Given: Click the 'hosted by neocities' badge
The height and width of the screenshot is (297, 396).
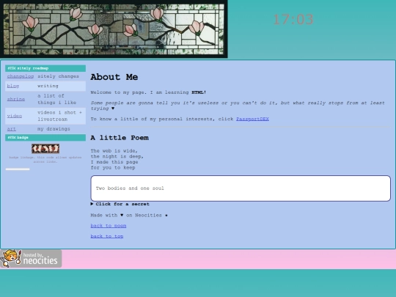Looking at the screenshot, I should point(31,259).
